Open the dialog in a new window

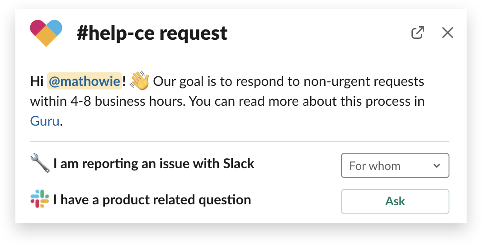coord(418,33)
